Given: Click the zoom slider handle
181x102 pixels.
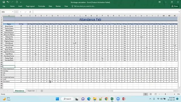Looking at the screenshot, I should click(165, 94).
